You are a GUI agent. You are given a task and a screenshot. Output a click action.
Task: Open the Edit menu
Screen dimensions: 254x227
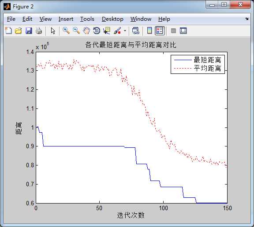click(x=27, y=19)
